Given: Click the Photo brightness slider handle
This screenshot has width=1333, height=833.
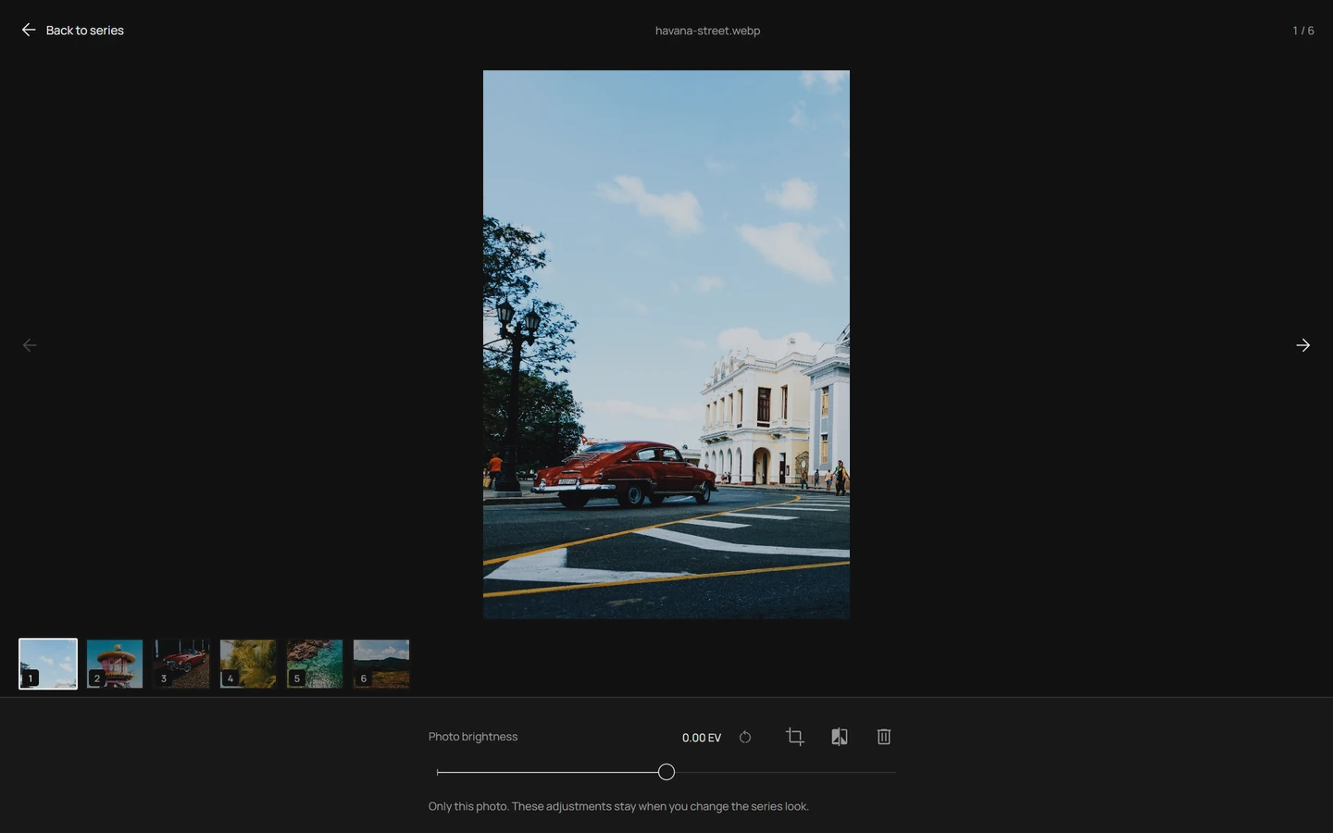Looking at the screenshot, I should pos(666,772).
